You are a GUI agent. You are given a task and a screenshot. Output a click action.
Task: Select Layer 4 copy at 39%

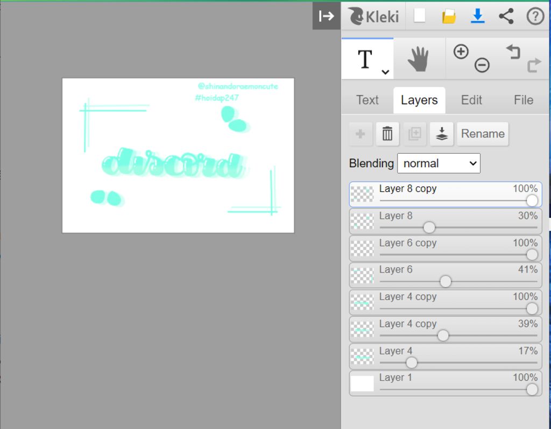pyautogui.click(x=445, y=330)
